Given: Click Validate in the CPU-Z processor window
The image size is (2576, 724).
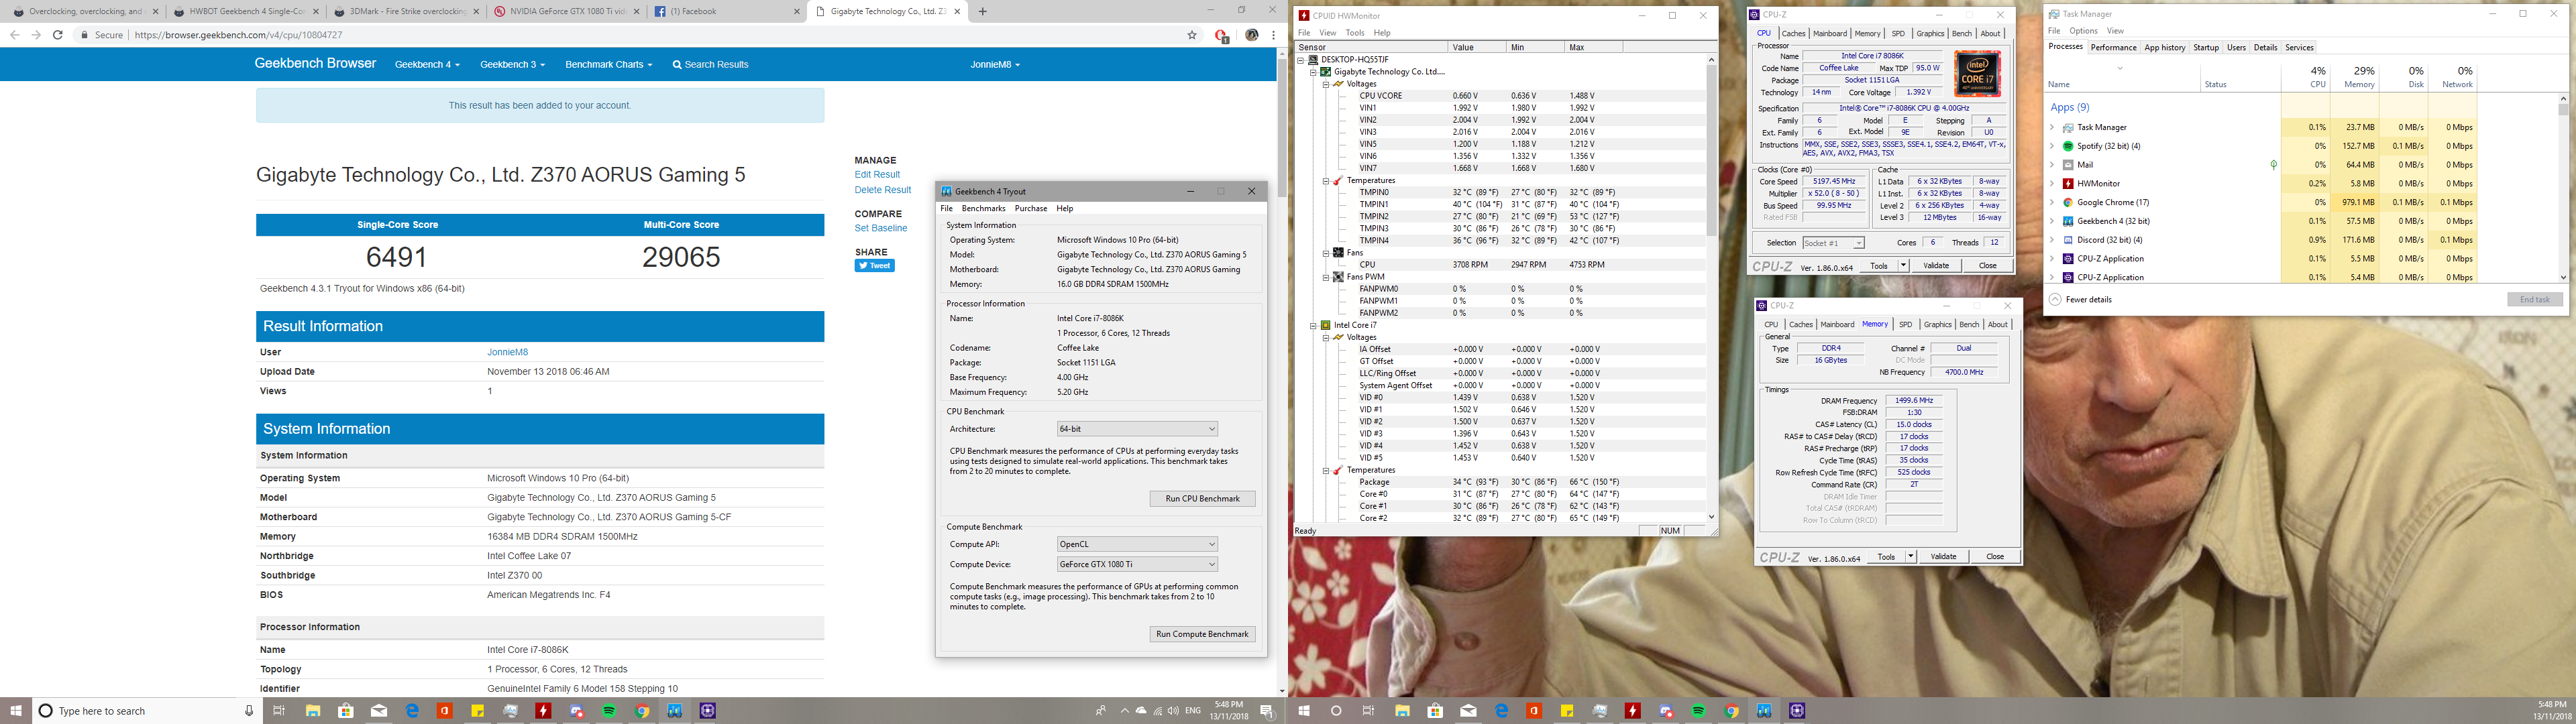Looking at the screenshot, I should click(x=1936, y=265).
